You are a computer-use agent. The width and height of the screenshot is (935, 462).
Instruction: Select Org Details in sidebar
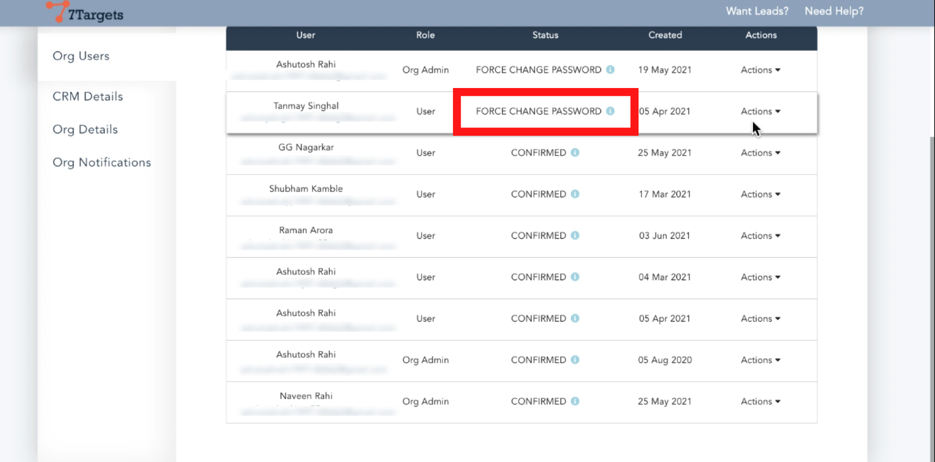click(85, 129)
